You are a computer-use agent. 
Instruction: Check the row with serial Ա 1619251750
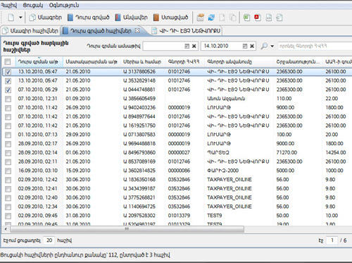coord(8,126)
